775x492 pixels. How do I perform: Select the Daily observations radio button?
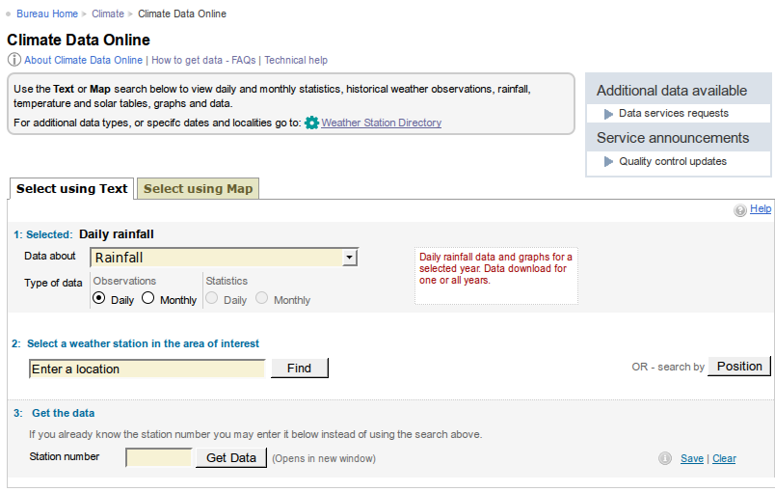click(99, 299)
